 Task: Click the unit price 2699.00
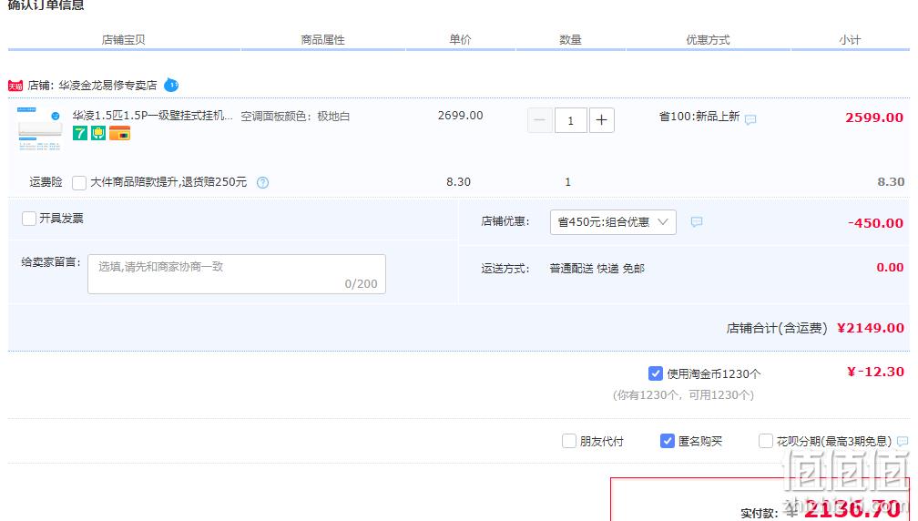click(461, 116)
